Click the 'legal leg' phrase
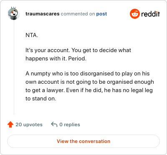This screenshot has height=155, width=167. click(x=142, y=90)
